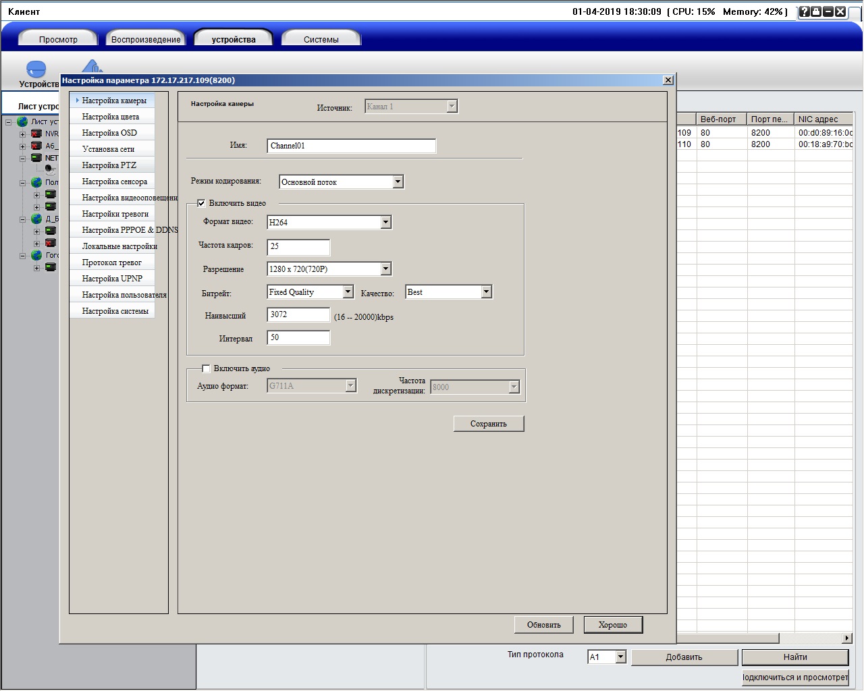Open the resolution 1280 x 720 dropdown
This screenshot has height=691, width=864.
click(x=385, y=269)
